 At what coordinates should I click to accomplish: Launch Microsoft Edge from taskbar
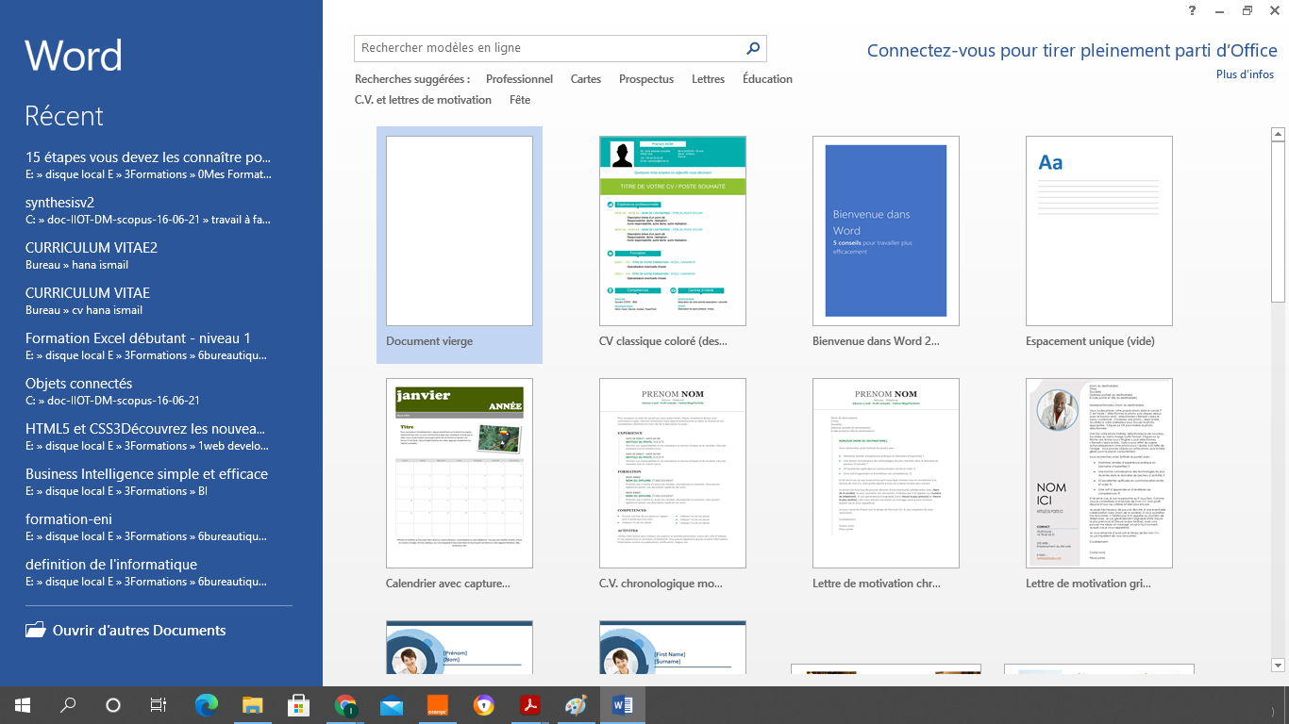coord(206,705)
